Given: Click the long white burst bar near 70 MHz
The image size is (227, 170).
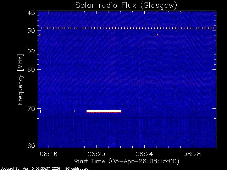Looking at the screenshot, I should pyautogui.click(x=104, y=111).
